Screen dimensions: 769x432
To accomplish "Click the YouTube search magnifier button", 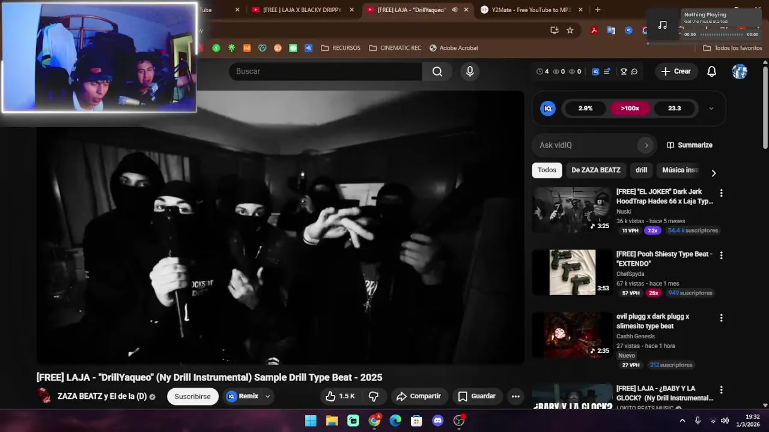I will tap(437, 71).
